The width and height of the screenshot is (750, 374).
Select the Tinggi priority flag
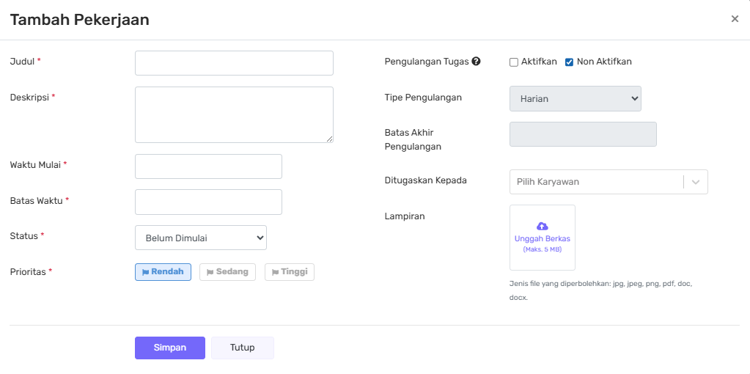pyautogui.click(x=289, y=272)
